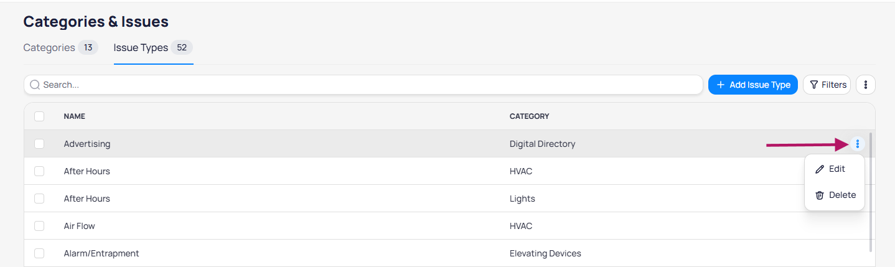Image resolution: width=895 pixels, height=267 pixels.
Task: Select the Issue Types tab
Action: pyautogui.click(x=141, y=48)
